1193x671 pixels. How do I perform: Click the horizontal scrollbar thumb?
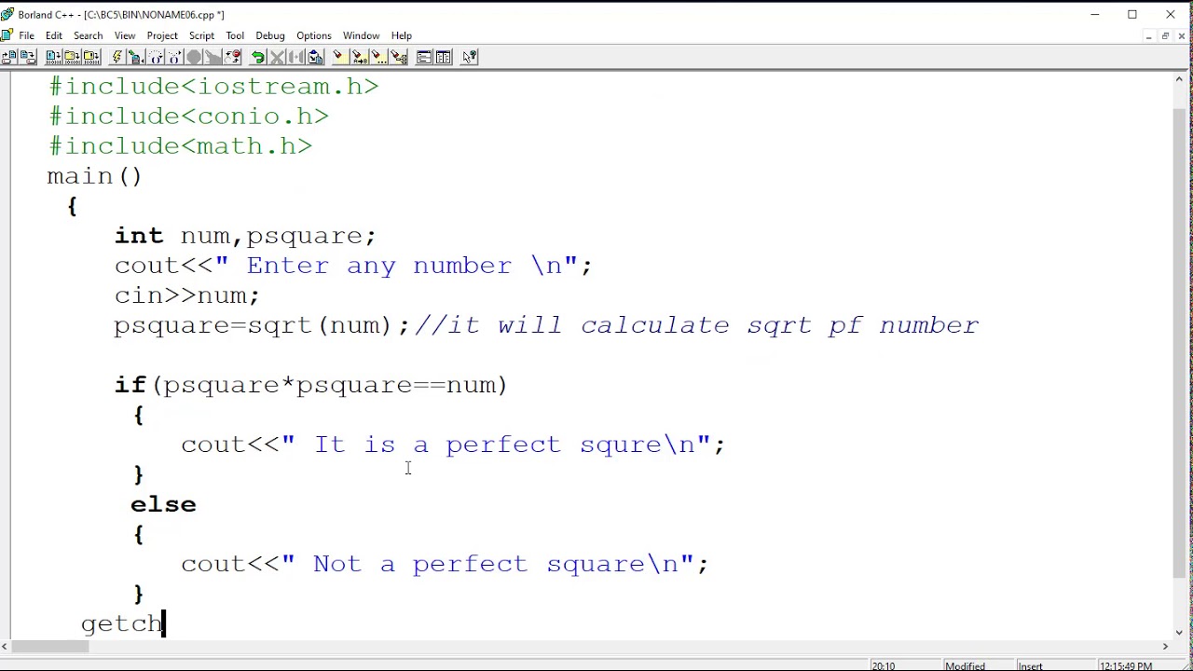[50, 646]
